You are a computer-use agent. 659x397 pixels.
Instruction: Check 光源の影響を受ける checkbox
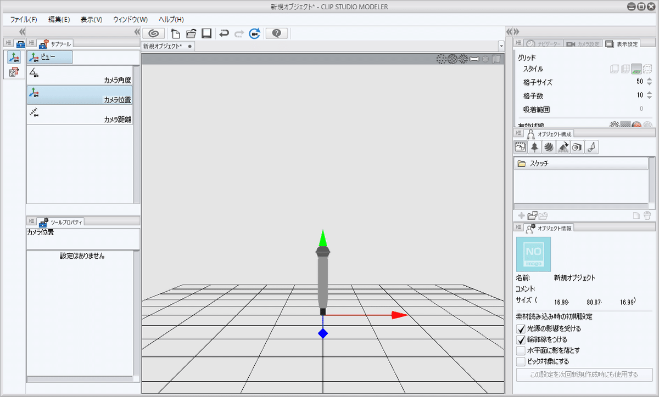(x=521, y=328)
